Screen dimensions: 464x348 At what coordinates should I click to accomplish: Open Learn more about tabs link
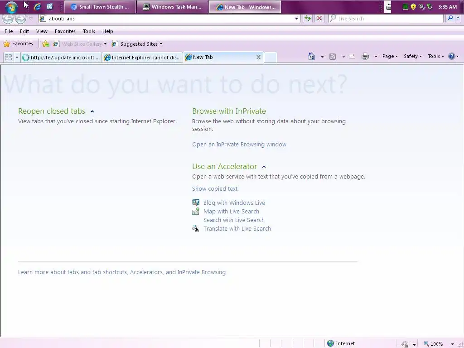tap(121, 272)
